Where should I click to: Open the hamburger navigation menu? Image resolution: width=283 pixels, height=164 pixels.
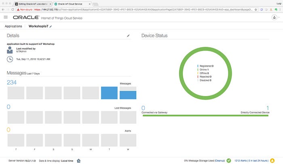6,17
